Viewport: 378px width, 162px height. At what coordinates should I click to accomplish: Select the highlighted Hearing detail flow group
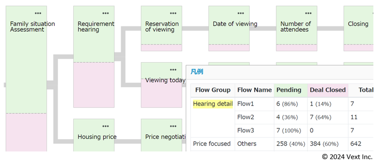pyautogui.click(x=213, y=104)
